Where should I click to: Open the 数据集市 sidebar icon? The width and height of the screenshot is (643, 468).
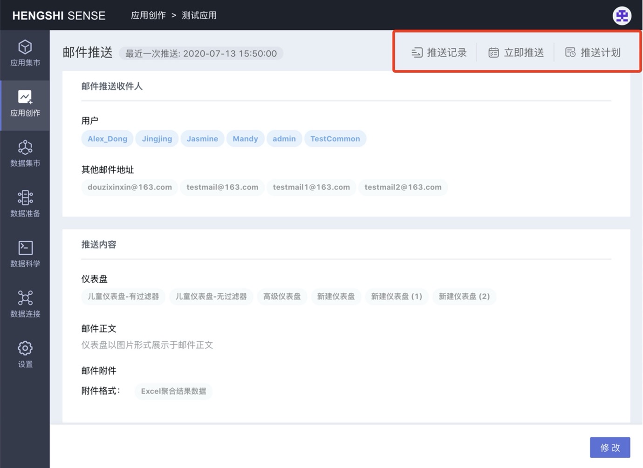pos(25,147)
